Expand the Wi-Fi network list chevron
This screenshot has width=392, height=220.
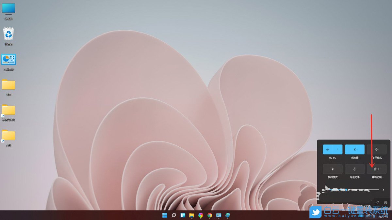[337, 149]
